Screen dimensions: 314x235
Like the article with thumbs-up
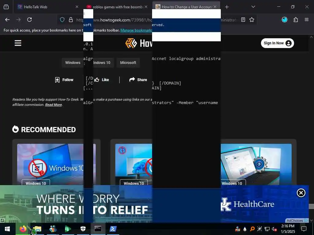[101, 80]
